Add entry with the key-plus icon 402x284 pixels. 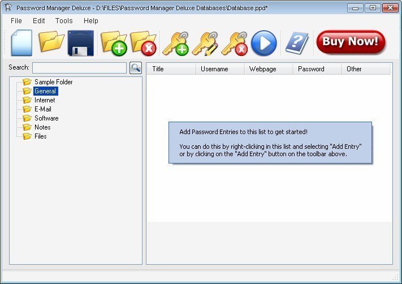(176, 44)
